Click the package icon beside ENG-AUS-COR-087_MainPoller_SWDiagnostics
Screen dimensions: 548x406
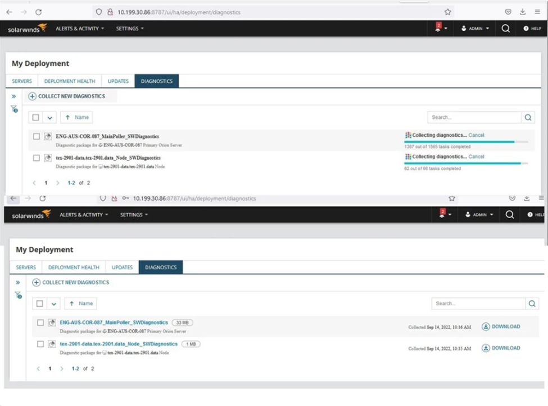click(x=47, y=136)
